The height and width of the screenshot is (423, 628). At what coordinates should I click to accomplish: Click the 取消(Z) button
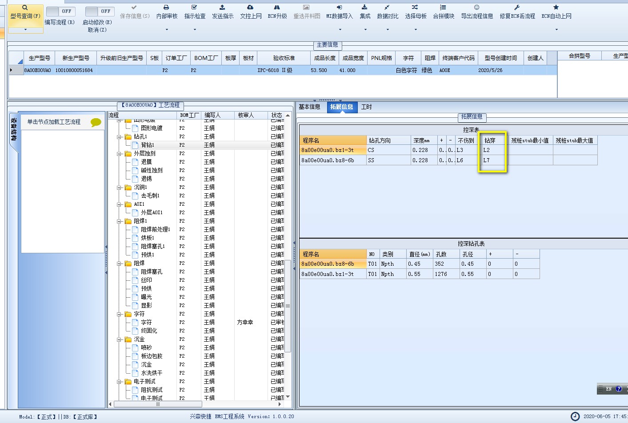click(97, 30)
